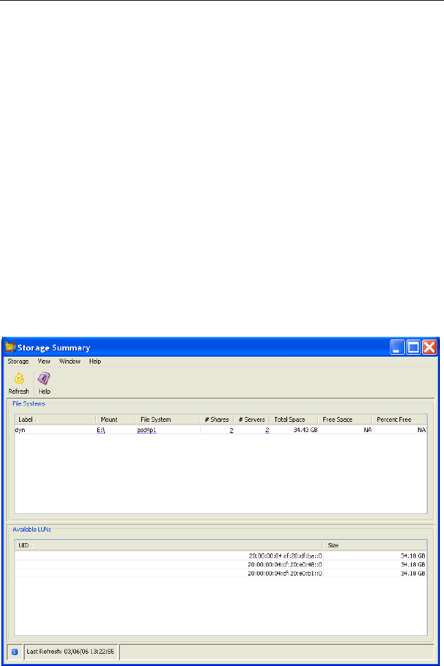Sort available LUNs by UID column
The image size is (444, 666).
coord(168,545)
